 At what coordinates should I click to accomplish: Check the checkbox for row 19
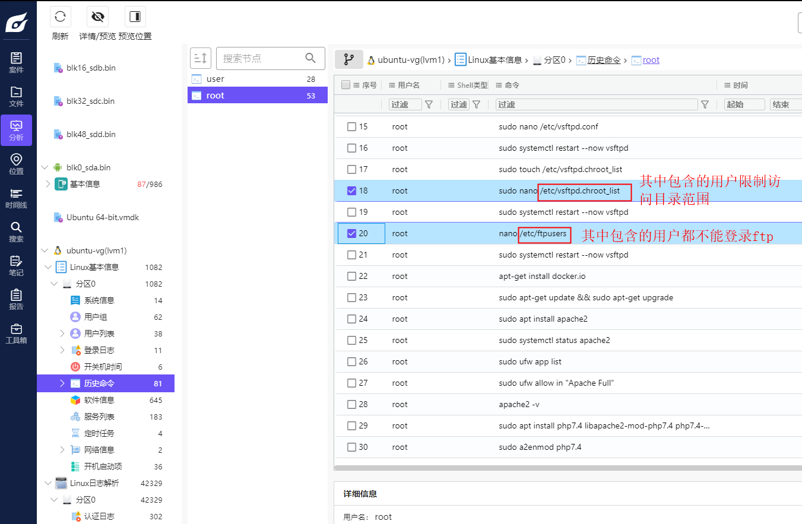point(351,212)
